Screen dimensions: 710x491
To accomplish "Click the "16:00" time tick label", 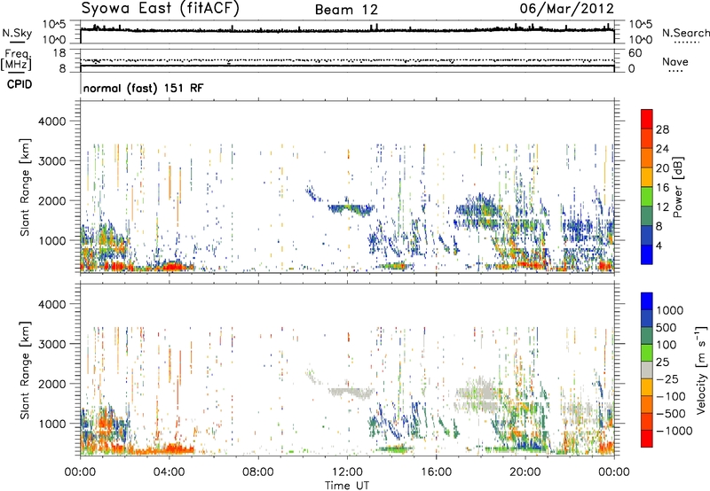I will click(x=436, y=472).
